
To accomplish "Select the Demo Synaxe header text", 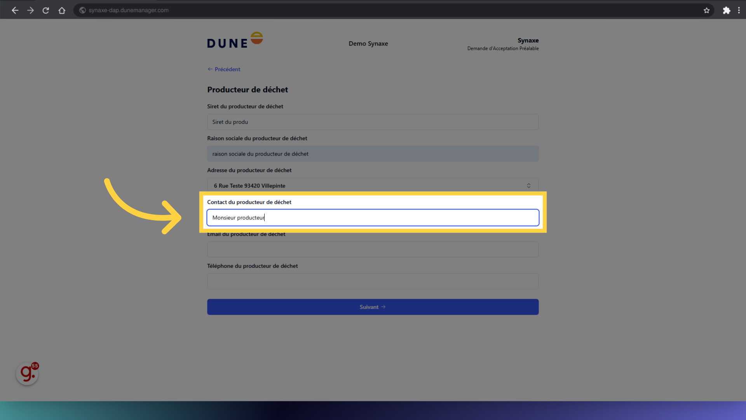I will pyautogui.click(x=368, y=44).
